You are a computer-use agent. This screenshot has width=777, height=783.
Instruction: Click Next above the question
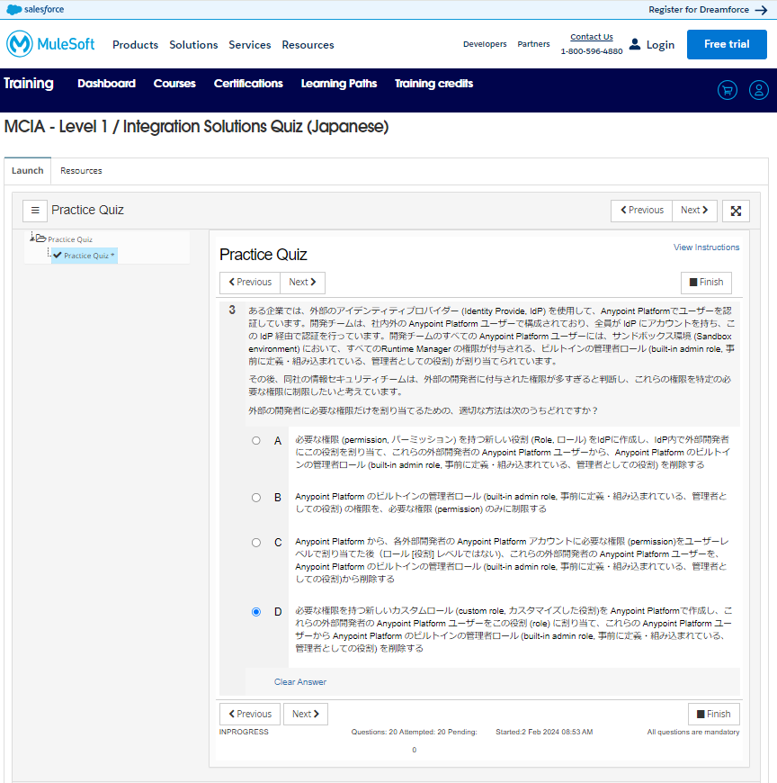[x=302, y=282]
